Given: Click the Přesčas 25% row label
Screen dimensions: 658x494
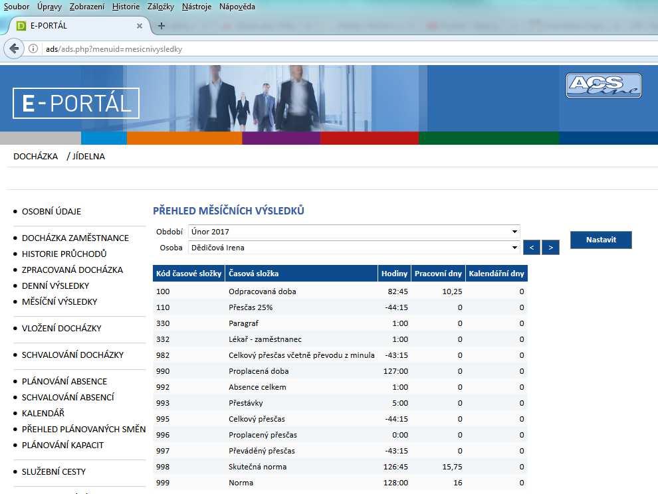Looking at the screenshot, I should click(251, 307).
